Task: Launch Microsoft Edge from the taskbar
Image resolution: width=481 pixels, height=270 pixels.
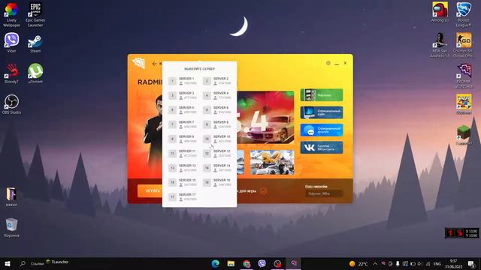Action: tap(216, 263)
